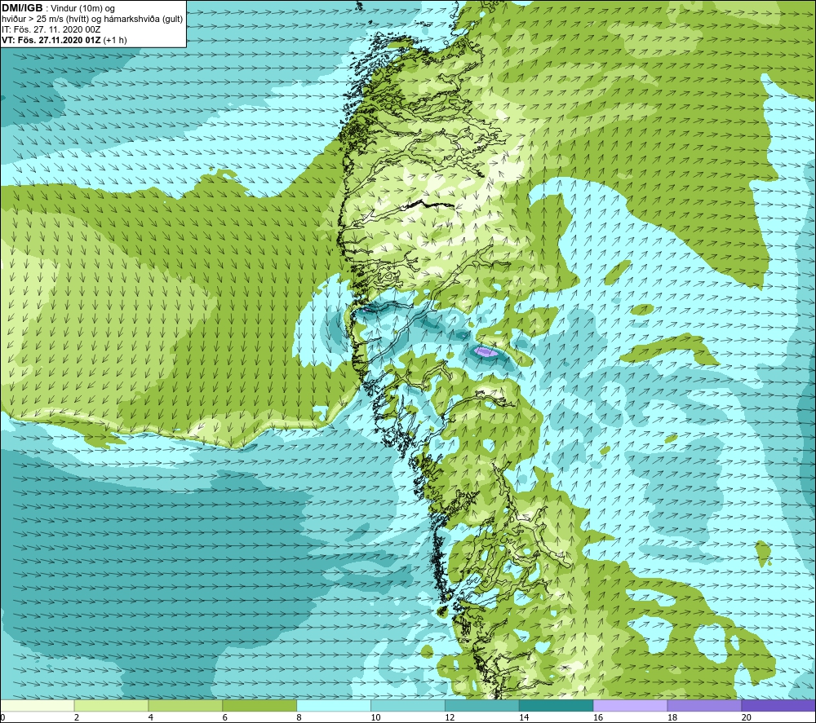
Task: Click the 18–20 m/s medium purple legend swatch
Action: (x=705, y=705)
